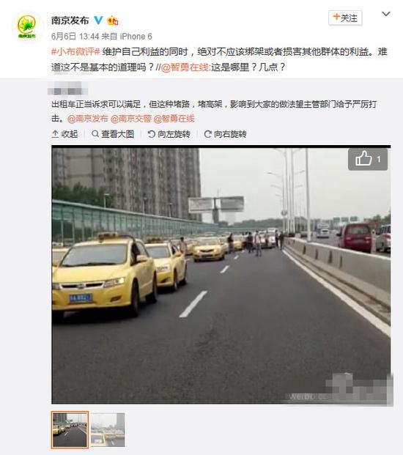Open the @智勇在线 mention in post text
This screenshot has width=403, height=455.
click(185, 67)
